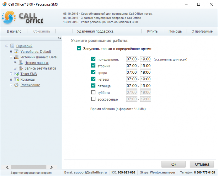The height and width of the screenshot is (176, 218).
Task: Select Расписание in the tree
Action: point(30,85)
